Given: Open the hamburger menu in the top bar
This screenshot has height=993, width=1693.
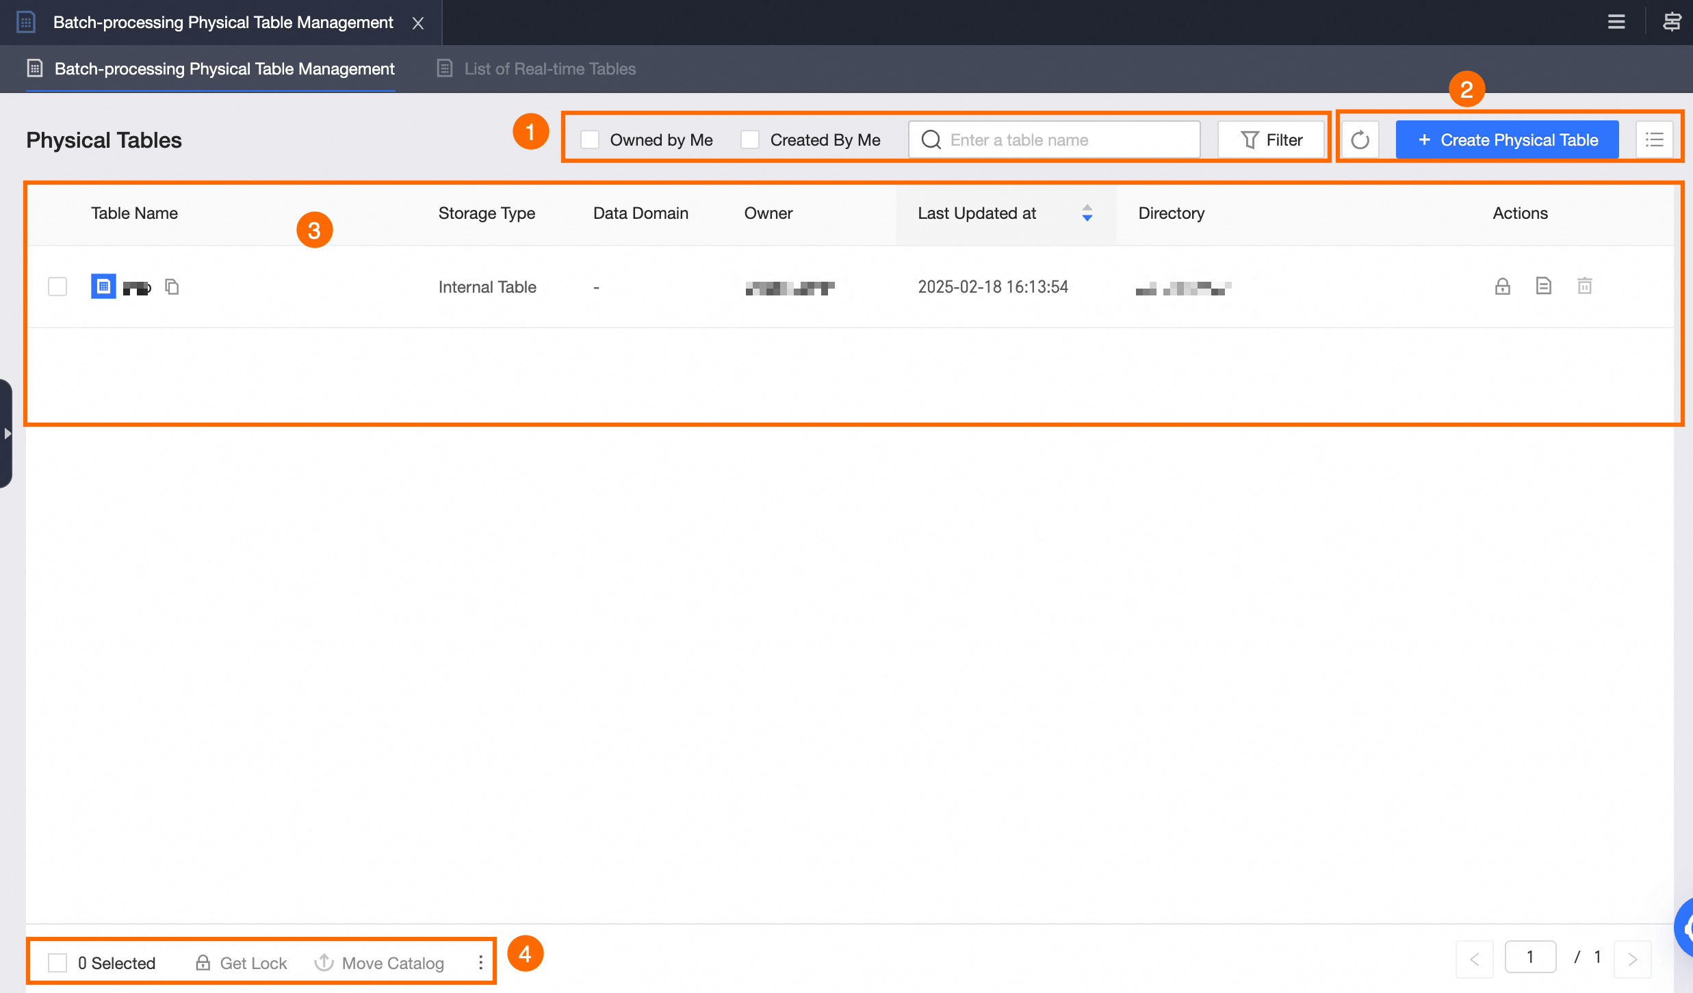Looking at the screenshot, I should click(x=1617, y=22).
